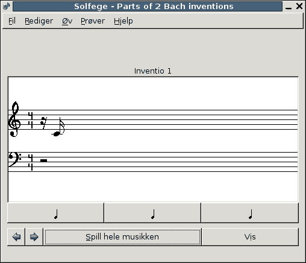Click the bass clef symbol

pyautogui.click(x=14, y=159)
